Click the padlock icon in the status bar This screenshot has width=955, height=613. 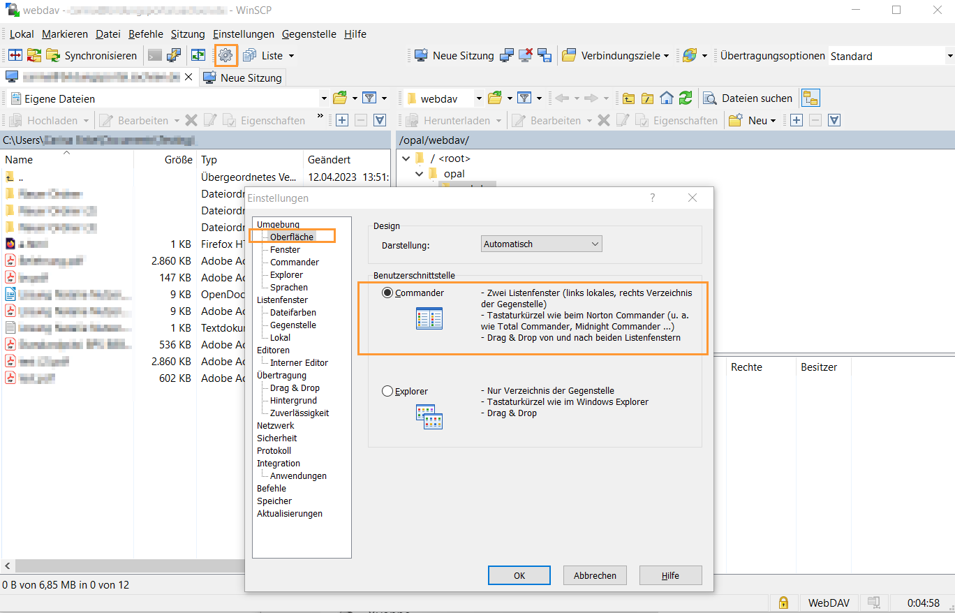783,602
